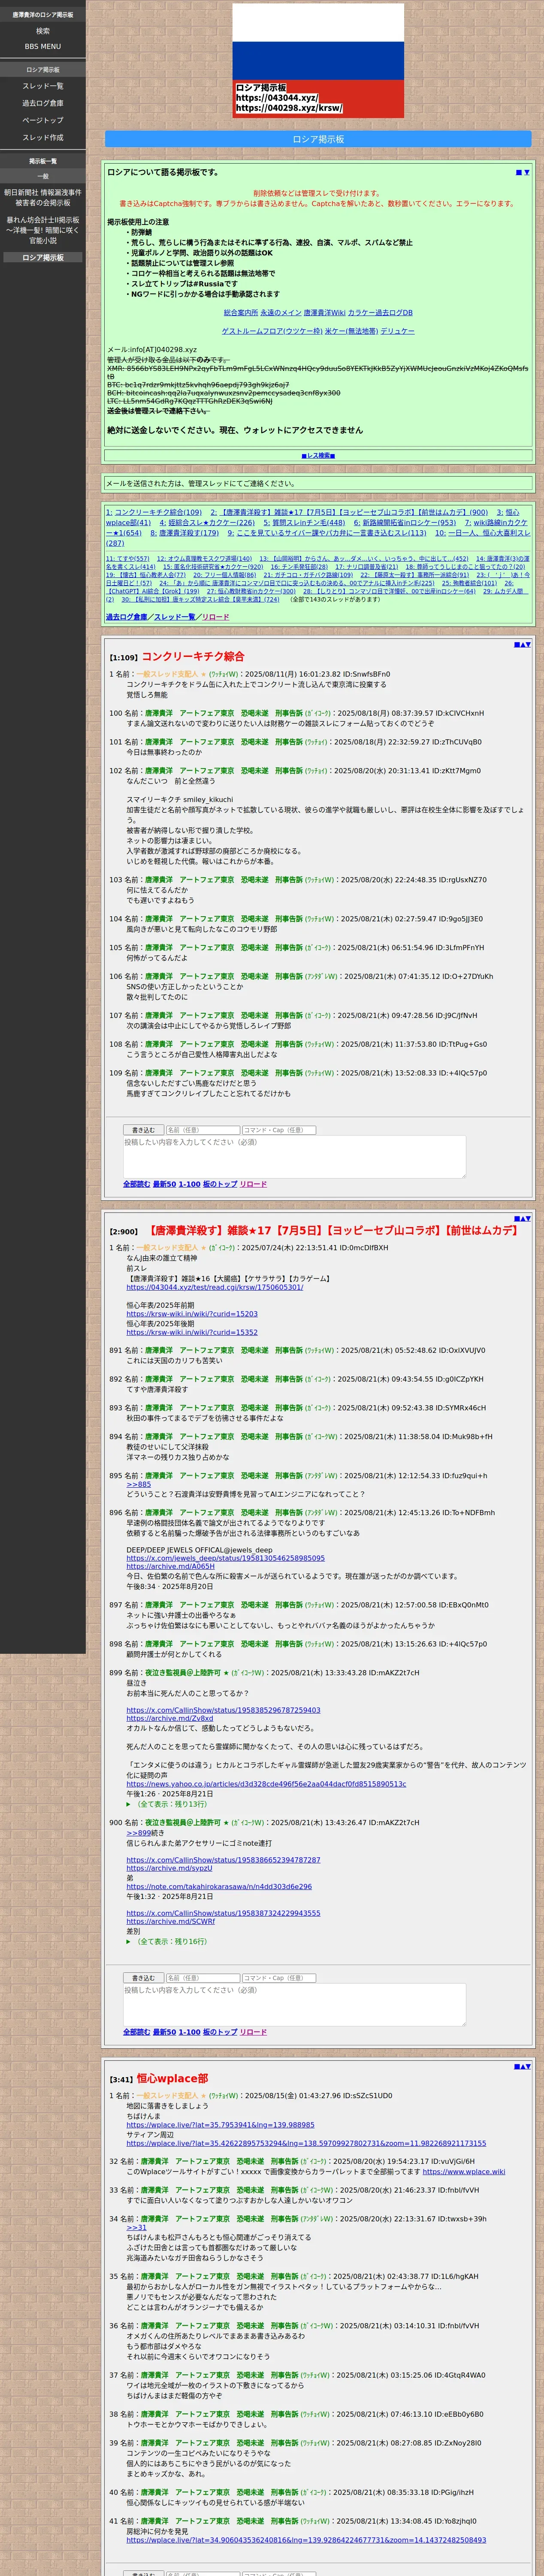544x2576 pixels.
Task: Focus the message textarea in コンクリーキチク総合 thread
Action: [x=295, y=1157]
